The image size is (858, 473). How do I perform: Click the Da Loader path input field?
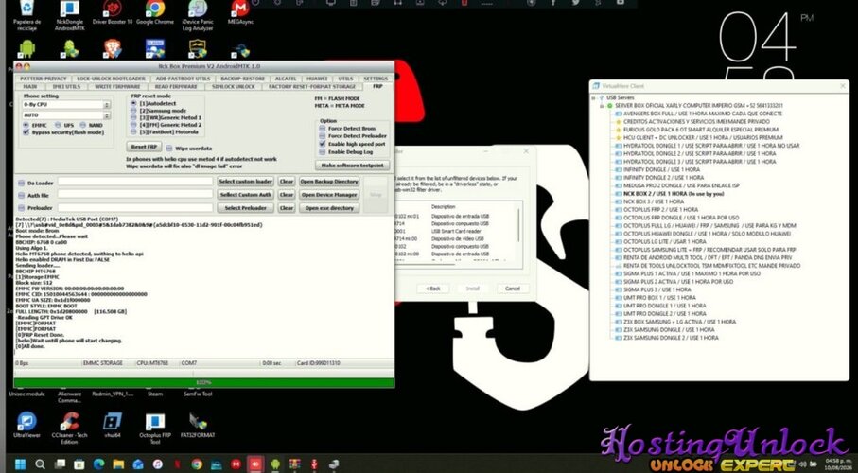[x=135, y=182]
